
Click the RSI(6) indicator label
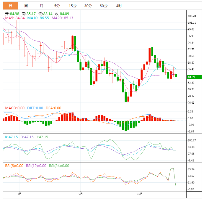(14, 166)
